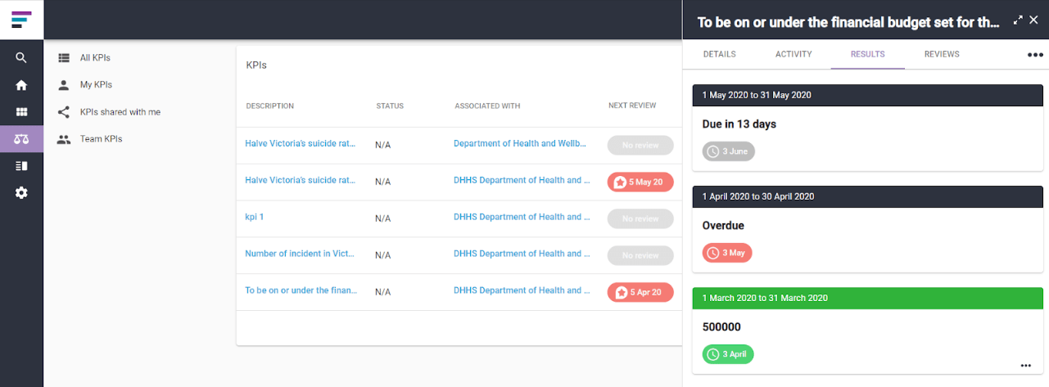Open DHHS Department link in the kpi 1 row
This screenshot has width=1049, height=387.
click(522, 217)
